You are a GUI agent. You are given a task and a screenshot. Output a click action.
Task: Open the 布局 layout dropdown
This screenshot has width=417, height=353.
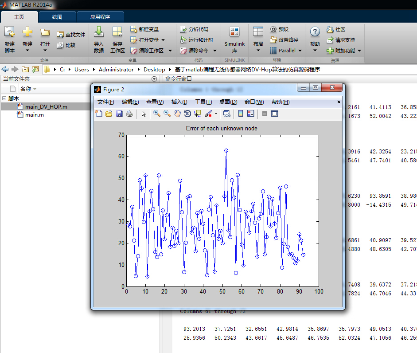coord(258,39)
